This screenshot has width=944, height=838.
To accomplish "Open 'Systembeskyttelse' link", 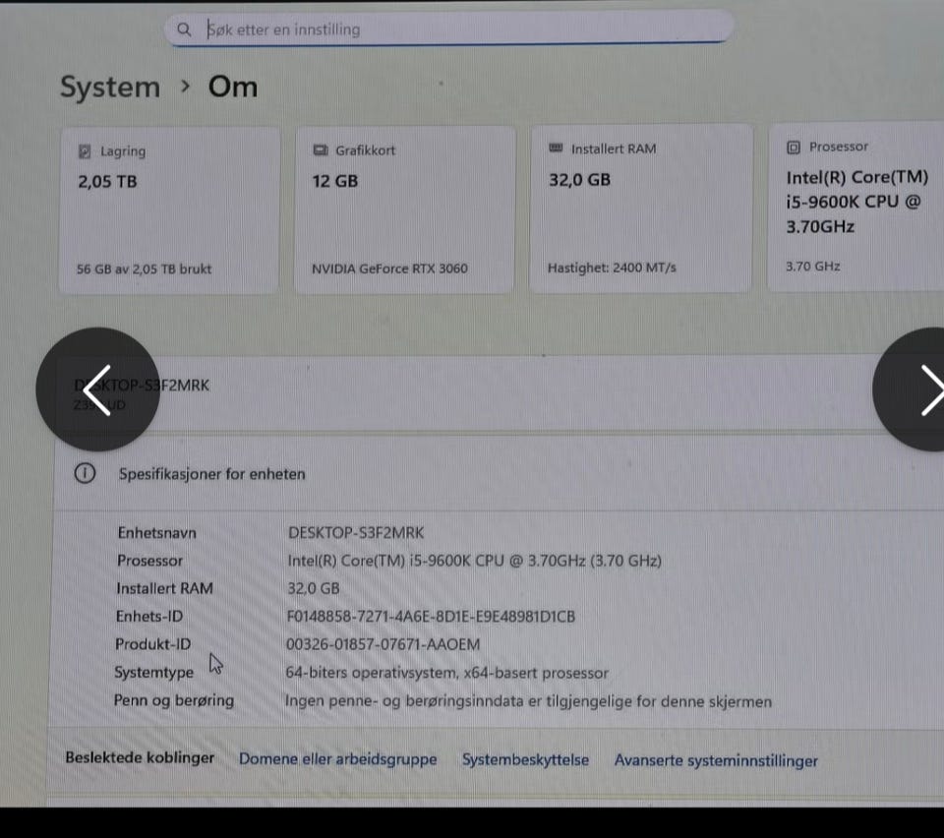I will pyautogui.click(x=525, y=759).
